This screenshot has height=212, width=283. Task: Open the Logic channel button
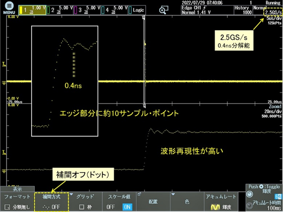coord(137,10)
